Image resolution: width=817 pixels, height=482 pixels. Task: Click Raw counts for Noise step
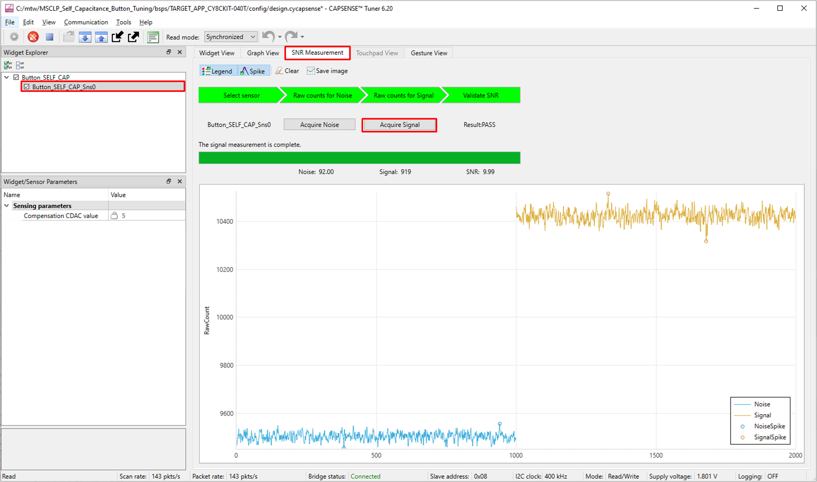[x=322, y=95]
